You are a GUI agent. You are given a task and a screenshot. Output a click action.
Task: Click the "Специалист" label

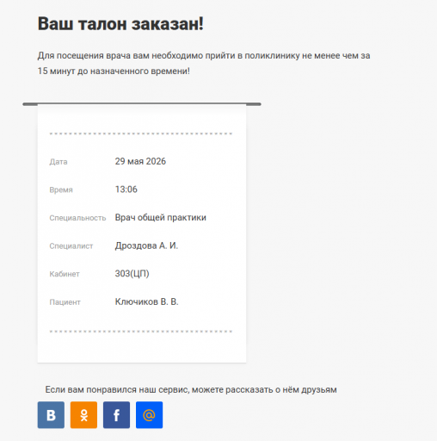[71, 246]
